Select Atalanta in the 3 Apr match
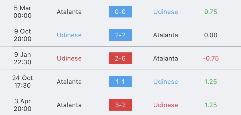This screenshot has height=115, width=241. (x=69, y=105)
